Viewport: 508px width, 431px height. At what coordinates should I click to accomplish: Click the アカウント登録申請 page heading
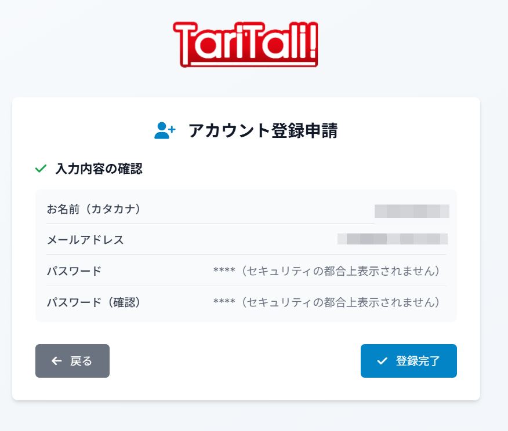point(264,130)
